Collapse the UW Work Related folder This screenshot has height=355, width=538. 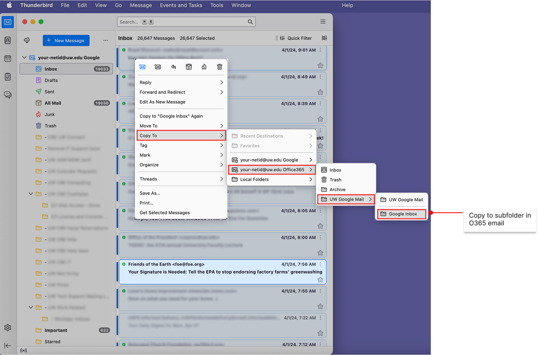pyautogui.click(x=30, y=307)
